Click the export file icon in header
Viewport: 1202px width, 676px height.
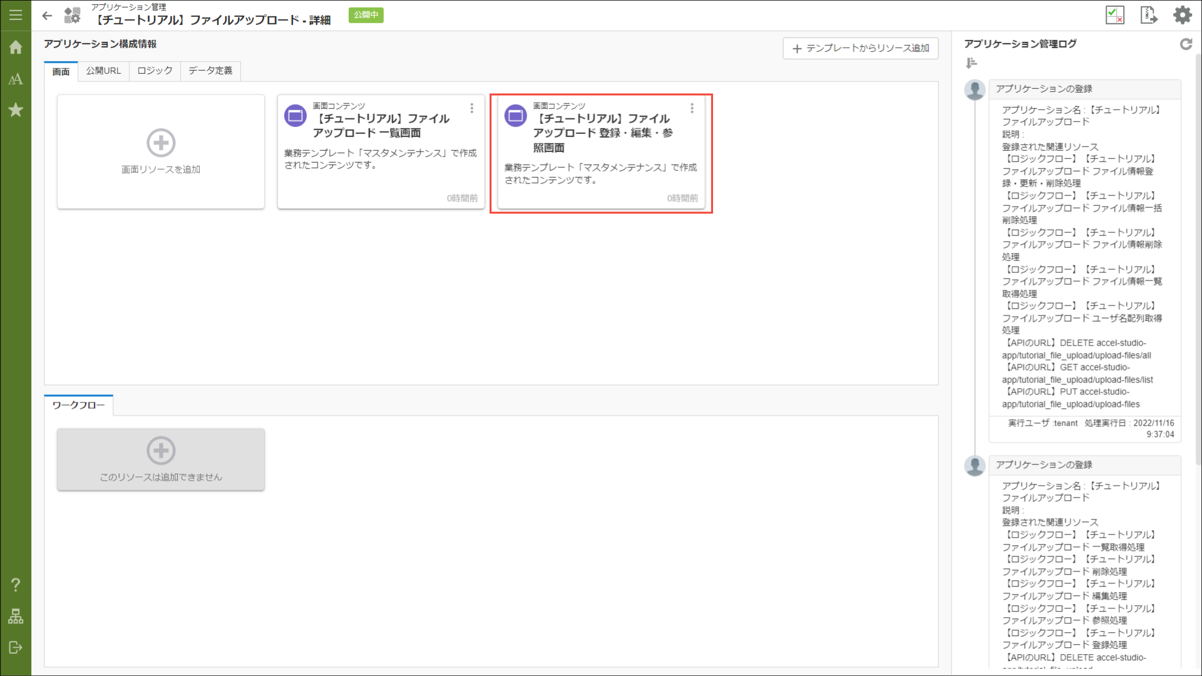1149,15
